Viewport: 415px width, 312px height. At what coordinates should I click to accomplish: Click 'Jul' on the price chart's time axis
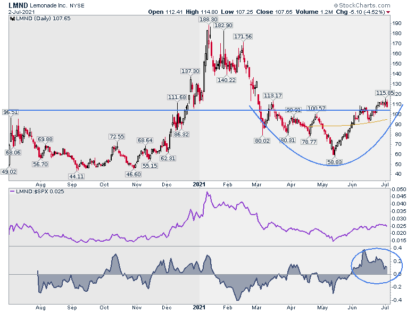pos(385,184)
